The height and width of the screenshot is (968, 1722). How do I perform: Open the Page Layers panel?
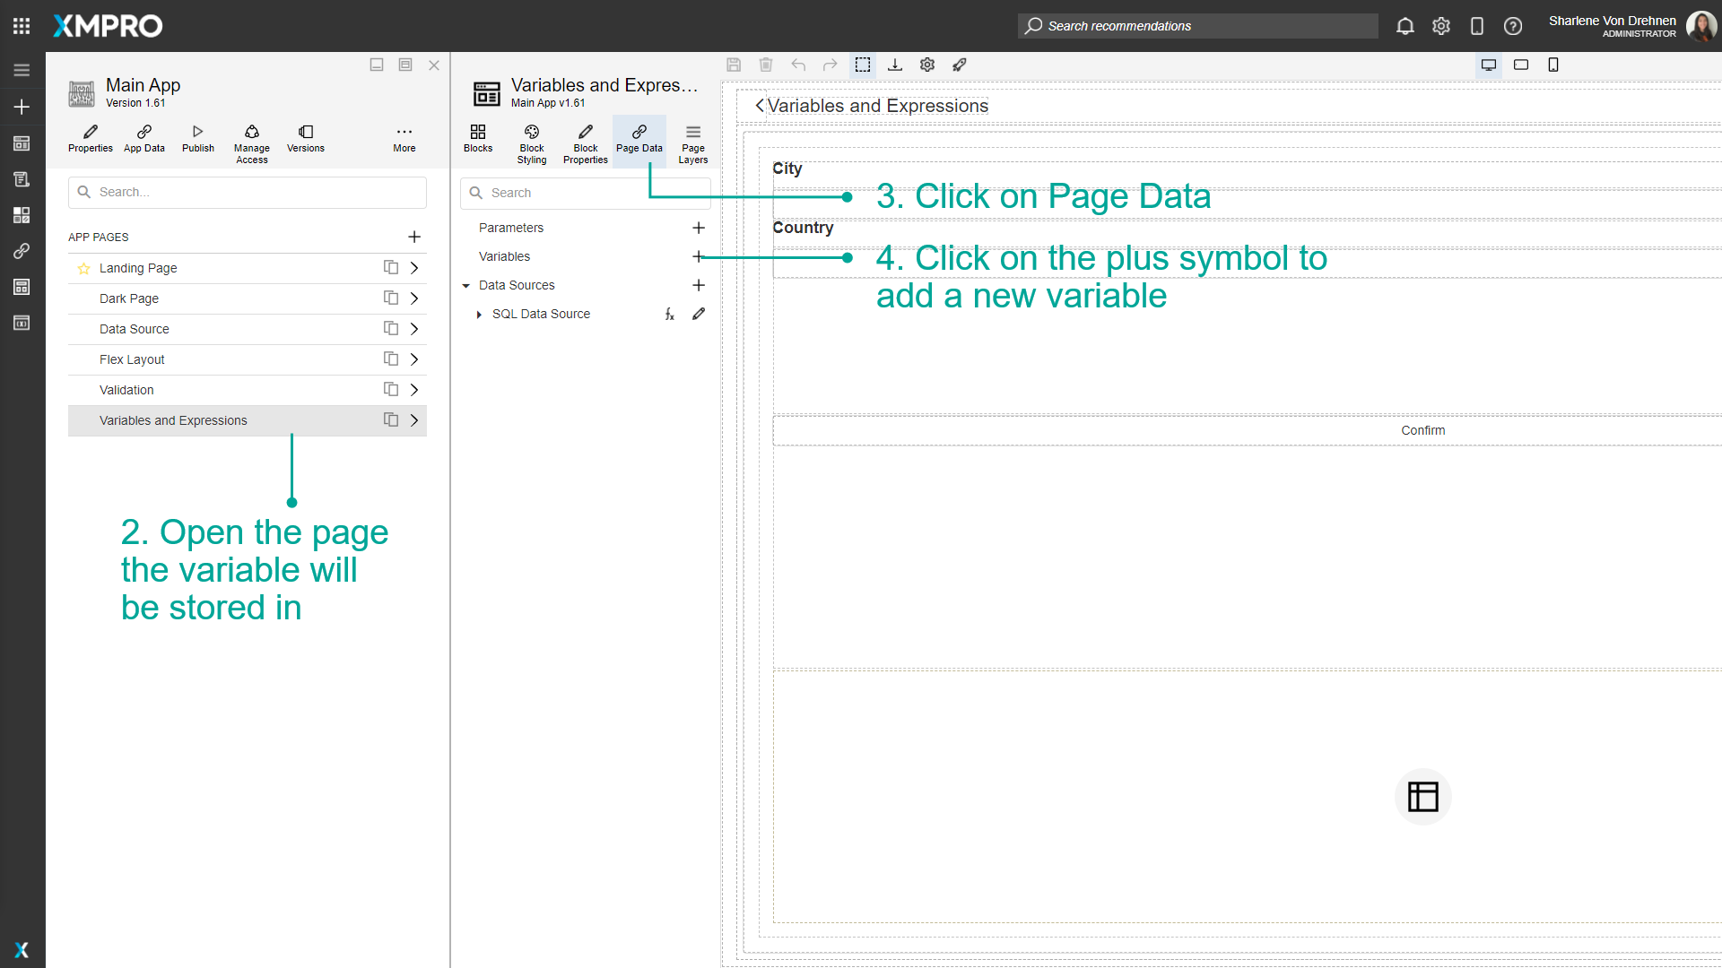pos(692,142)
